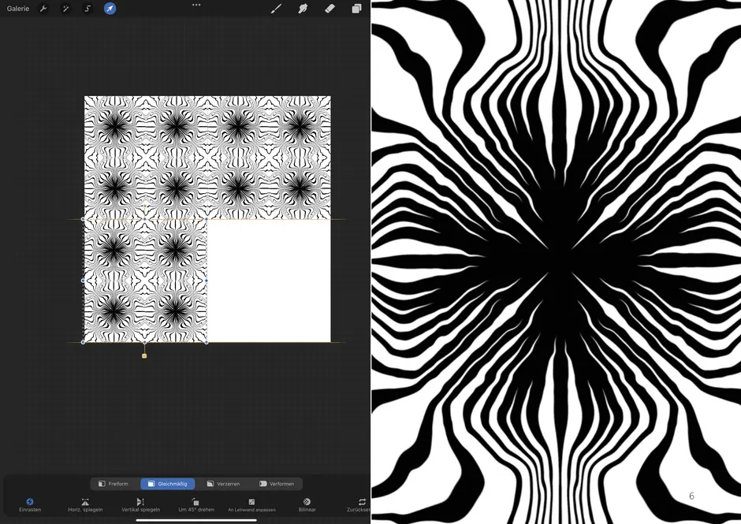Switch to Gleichmäßig transform mode
Screen dimensions: 741x524
167,484
